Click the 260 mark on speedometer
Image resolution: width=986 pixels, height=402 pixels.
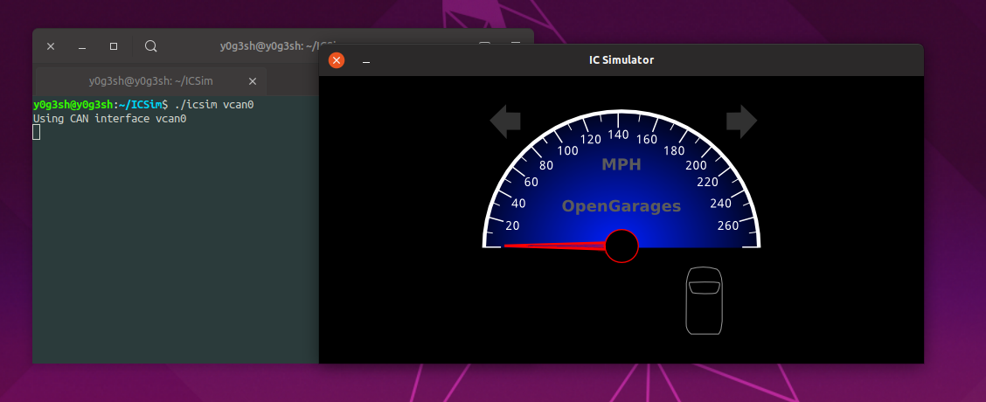pos(728,225)
